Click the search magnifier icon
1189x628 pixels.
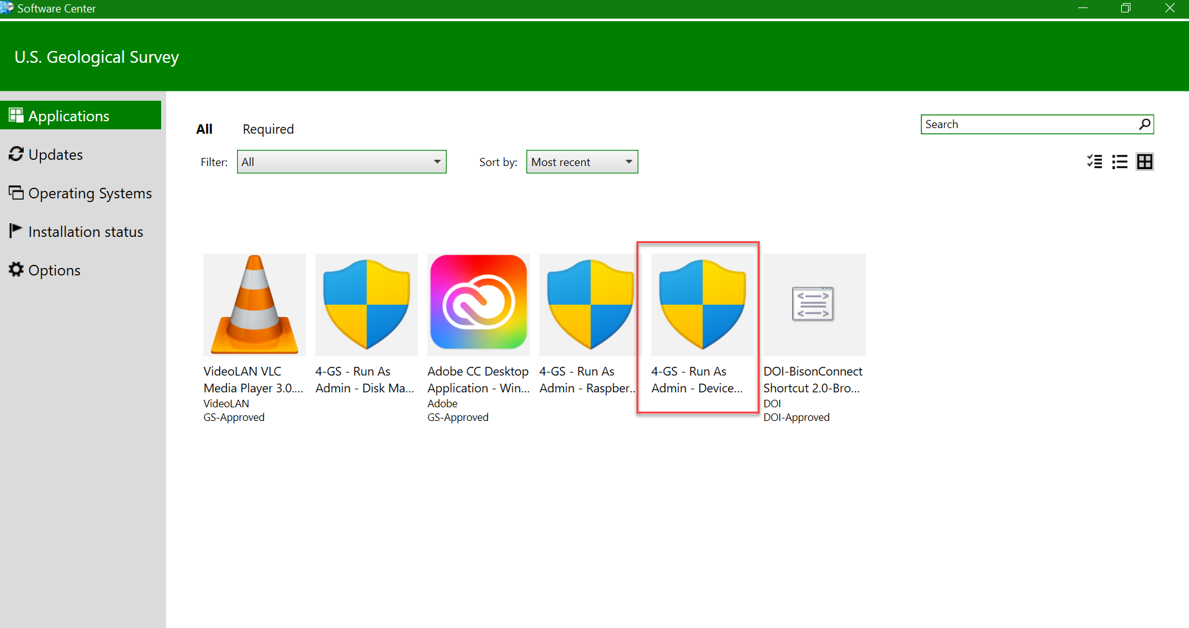(1144, 124)
